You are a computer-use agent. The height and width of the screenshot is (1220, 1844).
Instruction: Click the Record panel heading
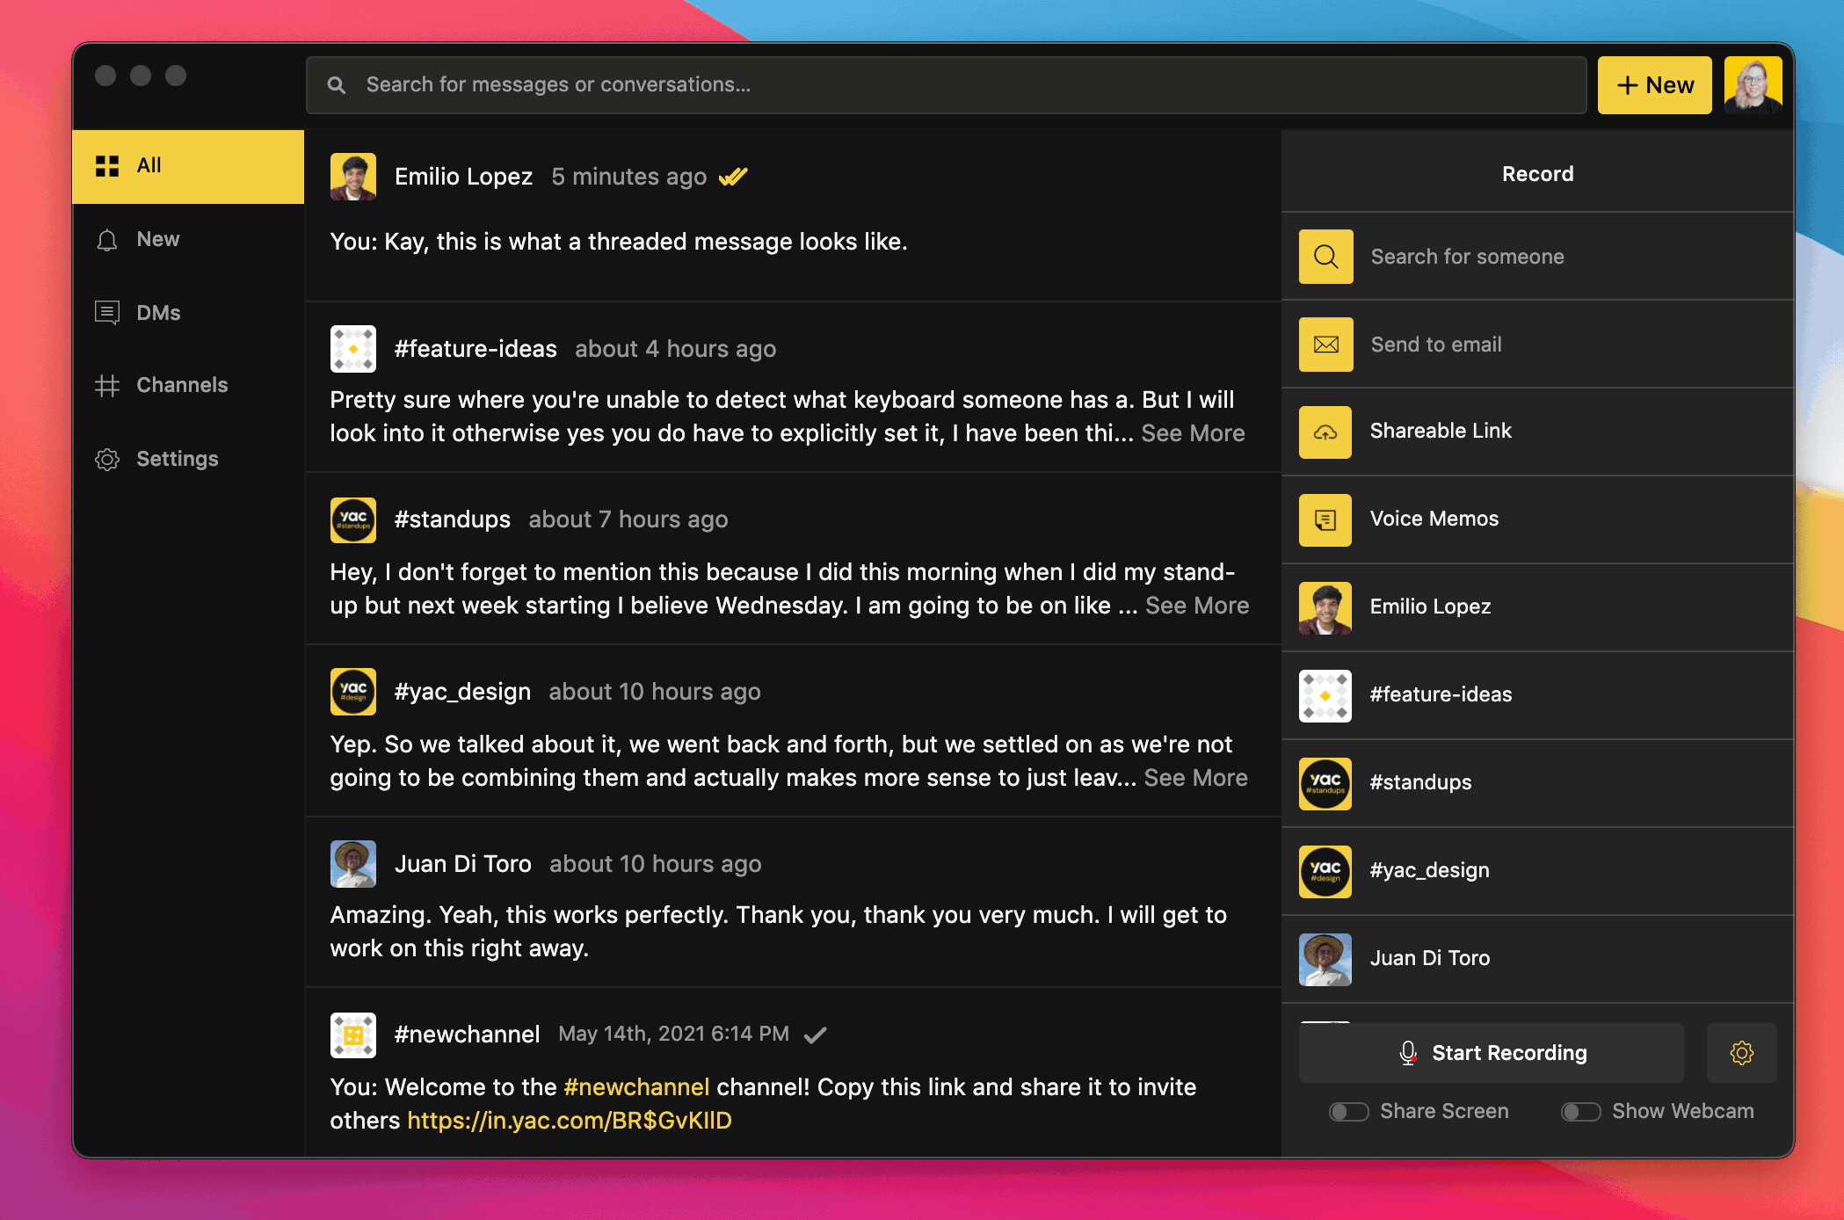[x=1537, y=174]
